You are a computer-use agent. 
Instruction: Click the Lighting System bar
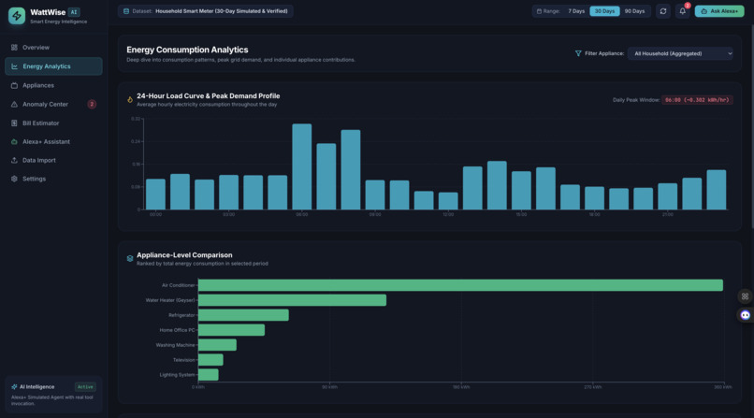[x=209, y=375]
